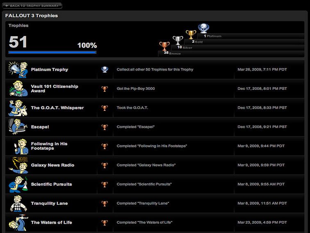This screenshot has height=233, width=310.
Task: Select the Escape! trophy title
Action: pos(40,127)
